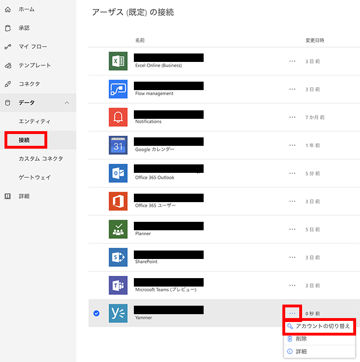Open the ゲートウェイ sub-item
This screenshot has width=360, height=362.
click(38, 177)
